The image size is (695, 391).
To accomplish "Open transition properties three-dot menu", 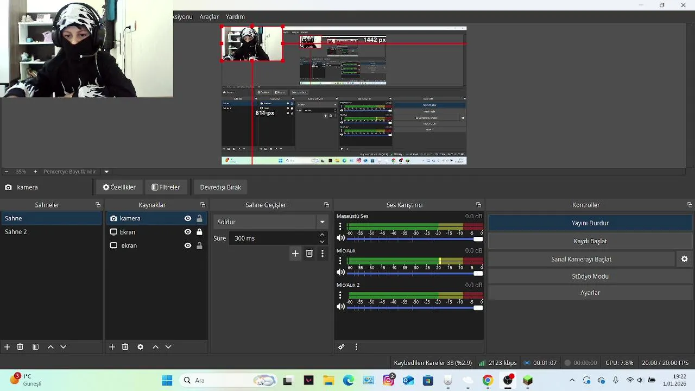I will [323, 253].
